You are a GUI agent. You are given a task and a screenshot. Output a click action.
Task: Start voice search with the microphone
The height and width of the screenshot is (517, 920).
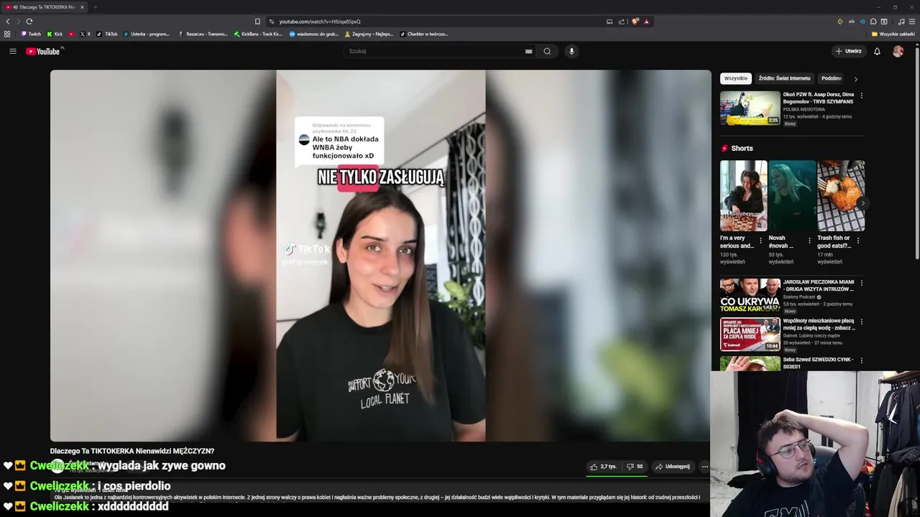tap(571, 51)
